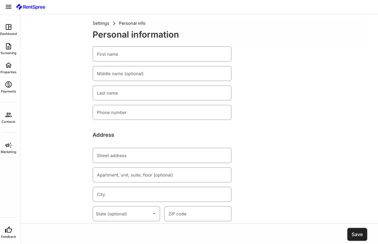Click the Personal info breadcrumb
This screenshot has height=244, width=378.
[x=132, y=23]
